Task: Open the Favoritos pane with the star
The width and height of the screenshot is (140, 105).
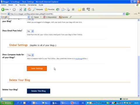Action: point(49,9)
